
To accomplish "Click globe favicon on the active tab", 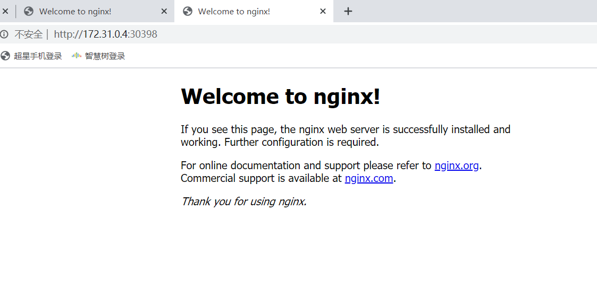I will click(187, 11).
